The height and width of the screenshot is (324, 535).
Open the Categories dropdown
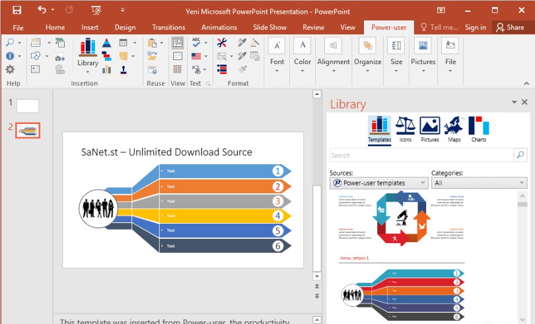pos(479,183)
